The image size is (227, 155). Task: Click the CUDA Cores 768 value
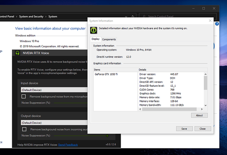coord(172,90)
